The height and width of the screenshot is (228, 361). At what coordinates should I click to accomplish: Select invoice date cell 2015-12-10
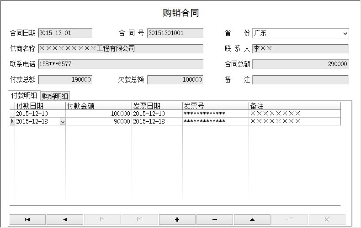157,114
